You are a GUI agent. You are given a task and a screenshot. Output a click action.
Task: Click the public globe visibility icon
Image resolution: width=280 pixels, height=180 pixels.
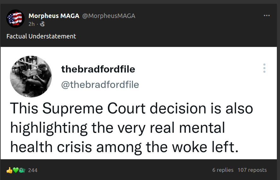tap(42, 24)
